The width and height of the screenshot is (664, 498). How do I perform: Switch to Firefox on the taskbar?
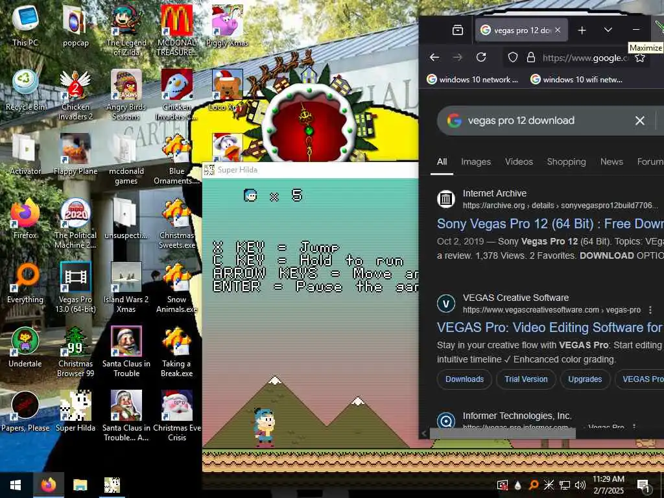pyautogui.click(x=48, y=485)
